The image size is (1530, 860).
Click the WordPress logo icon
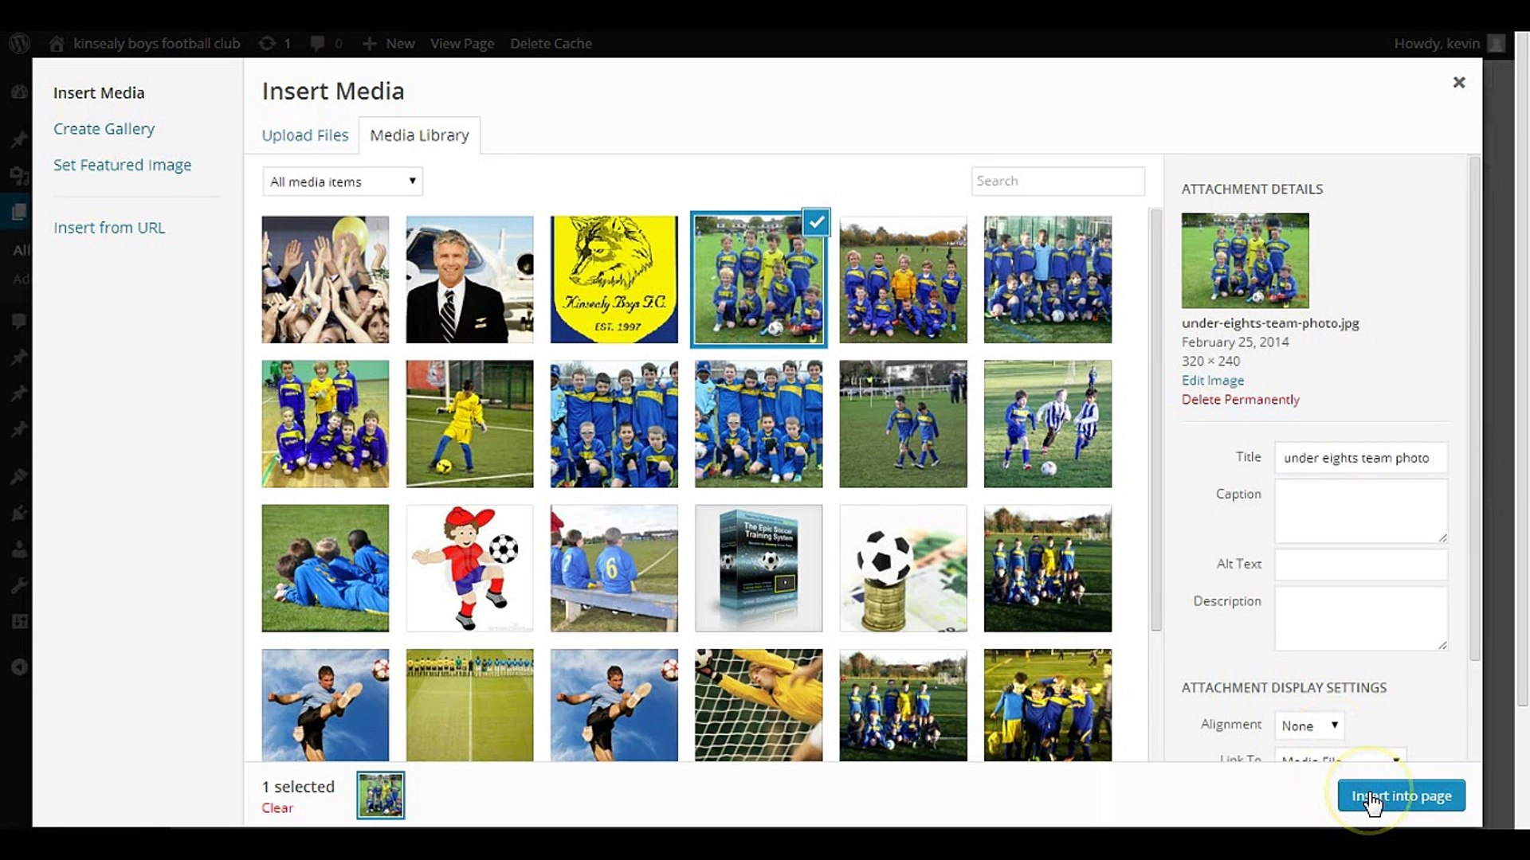19,43
